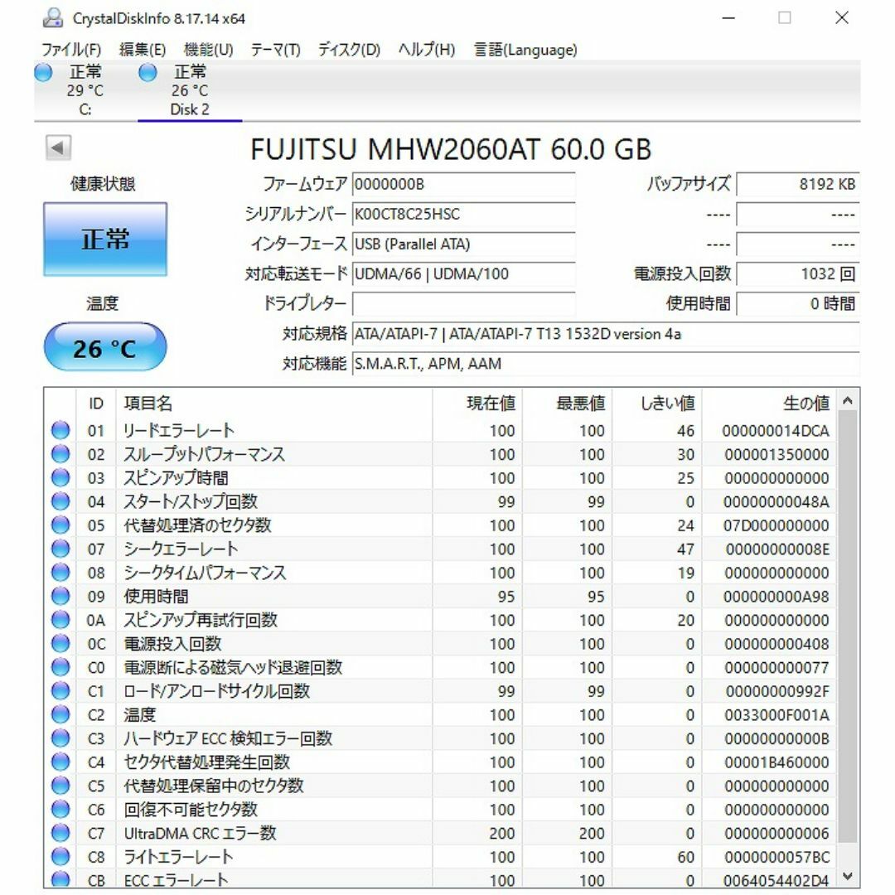This screenshot has width=895, height=895.
Task: Click status icon of row C3 ハードウェア ECC
Action: tap(60, 738)
